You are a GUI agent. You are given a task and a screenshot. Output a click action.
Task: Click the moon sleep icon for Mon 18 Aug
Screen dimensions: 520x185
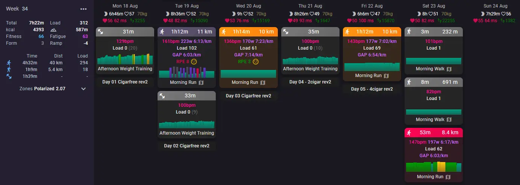tap(106, 14)
